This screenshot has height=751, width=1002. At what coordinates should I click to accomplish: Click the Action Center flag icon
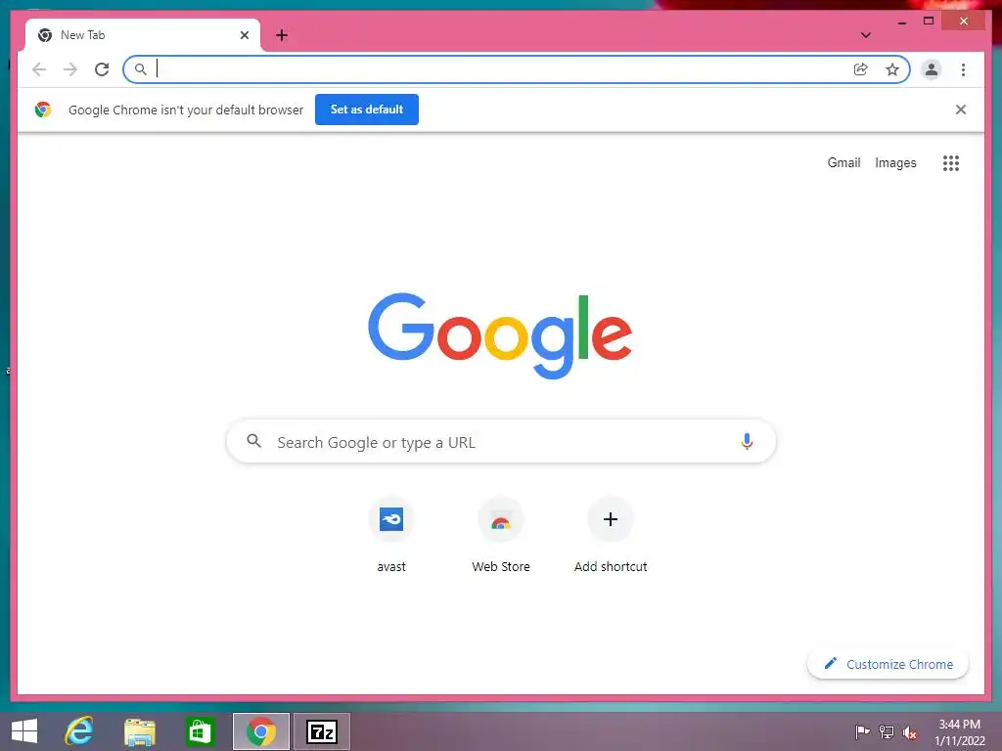(x=862, y=731)
